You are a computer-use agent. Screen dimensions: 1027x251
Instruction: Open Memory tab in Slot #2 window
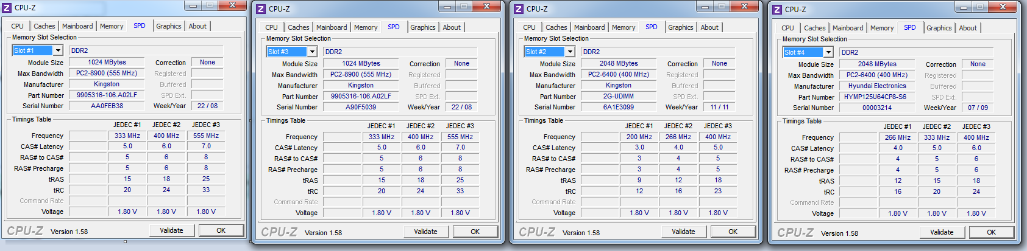tap(624, 27)
